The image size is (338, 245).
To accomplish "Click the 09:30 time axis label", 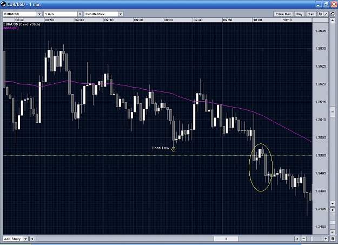I will click(168, 20).
